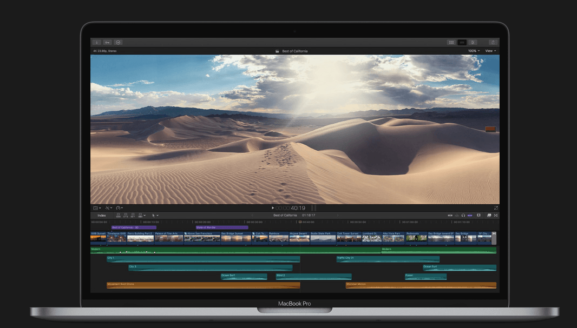Viewport: 577px width, 328px height.
Task: Select the Above San Francisco clip
Action: (x=202, y=238)
